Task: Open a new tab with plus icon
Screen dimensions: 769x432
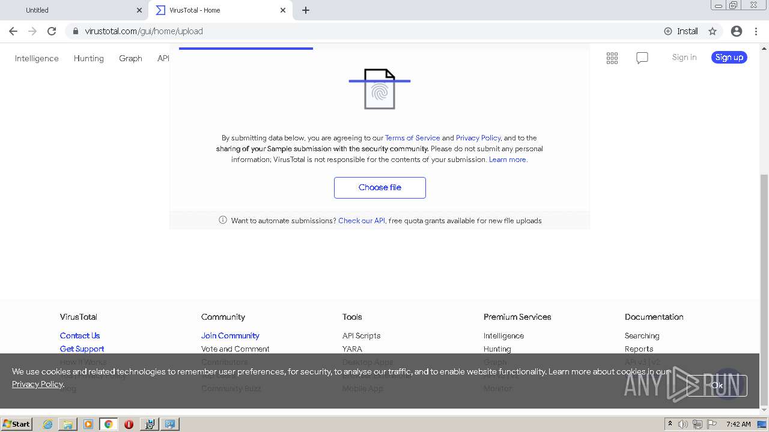Action: [306, 10]
